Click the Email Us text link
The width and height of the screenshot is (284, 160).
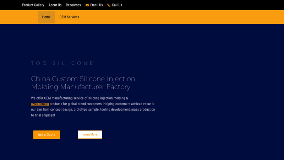click(x=96, y=5)
